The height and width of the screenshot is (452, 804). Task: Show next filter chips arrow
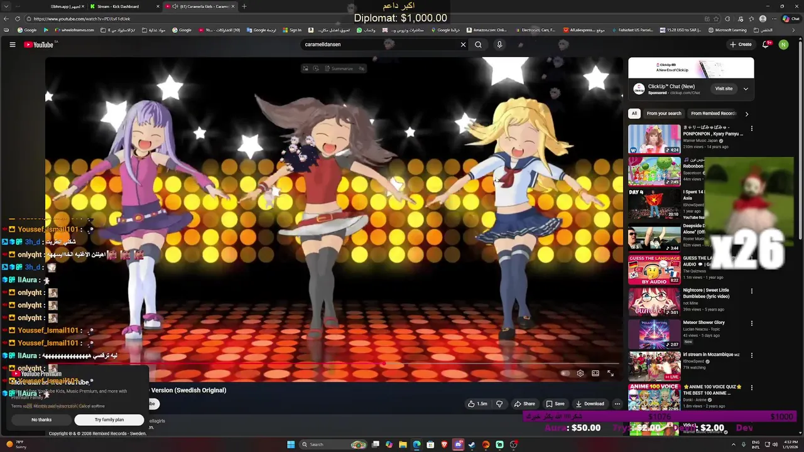(747, 114)
